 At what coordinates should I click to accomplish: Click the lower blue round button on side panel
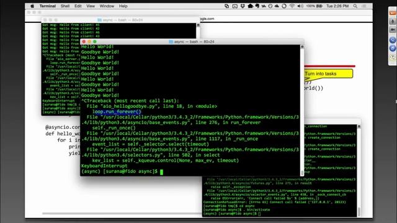click(393, 48)
